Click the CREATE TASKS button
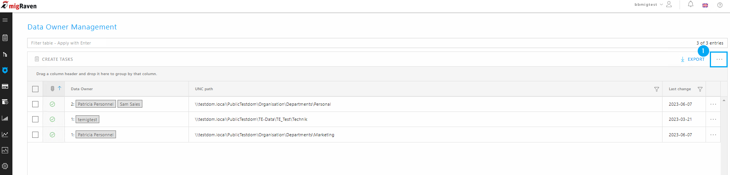This screenshot has height=175, width=730. 54,59
